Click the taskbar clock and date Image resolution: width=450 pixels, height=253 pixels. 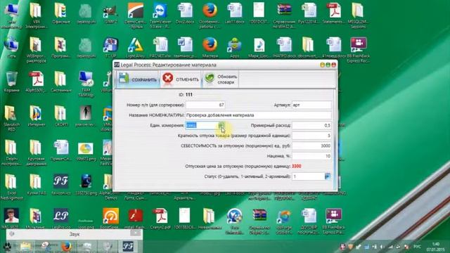click(435, 247)
